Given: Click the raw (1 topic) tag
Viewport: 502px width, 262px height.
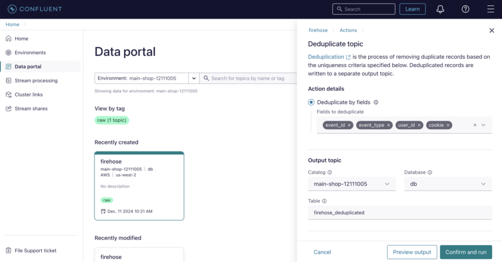Looking at the screenshot, I should pos(112,120).
